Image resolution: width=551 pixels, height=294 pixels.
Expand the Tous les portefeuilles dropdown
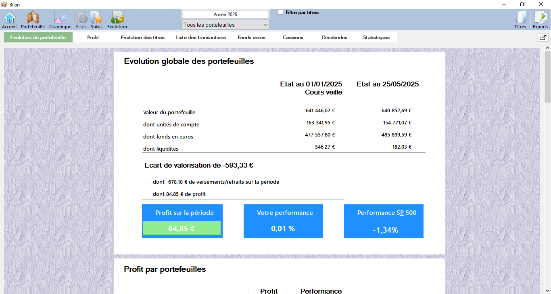click(x=225, y=25)
